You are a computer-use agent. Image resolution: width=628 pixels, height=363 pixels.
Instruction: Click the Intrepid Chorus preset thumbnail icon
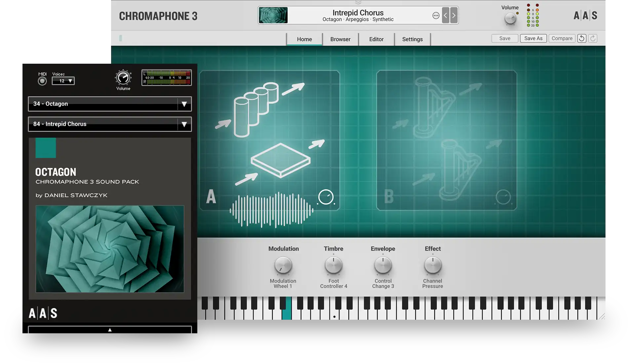[273, 16]
